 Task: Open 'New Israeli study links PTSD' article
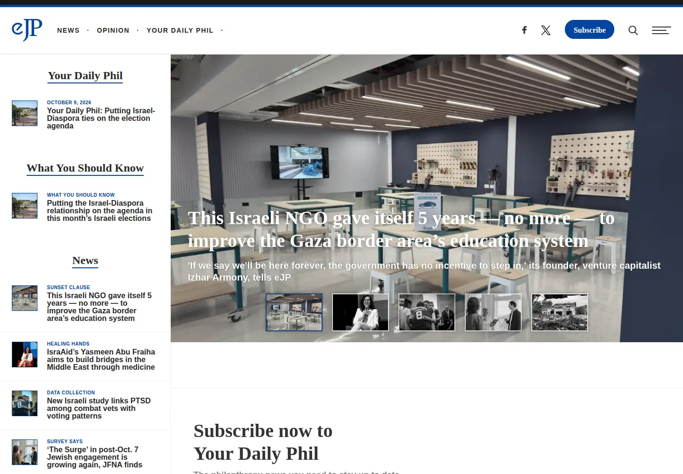99,408
